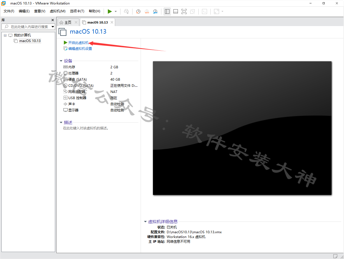Click the 声卡 device row
Viewport: 344px width, 259px height.
click(x=101, y=104)
